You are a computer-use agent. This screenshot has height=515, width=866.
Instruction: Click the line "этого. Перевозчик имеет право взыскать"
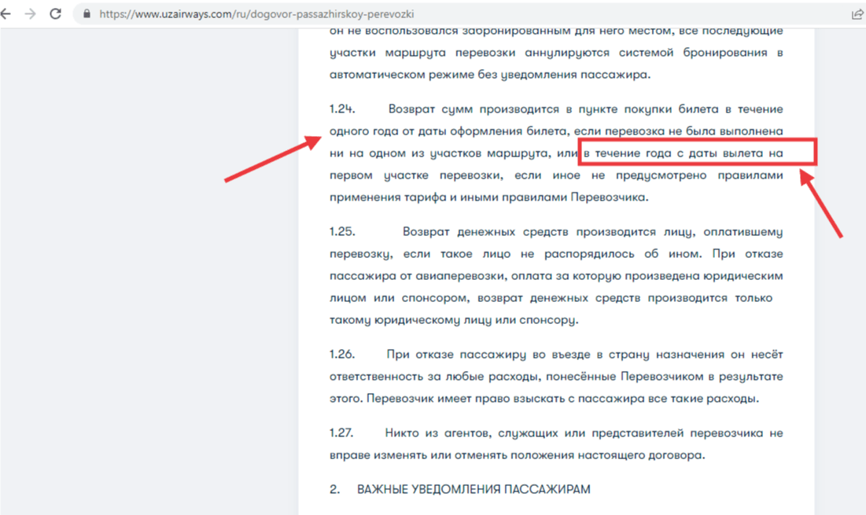[x=544, y=399]
